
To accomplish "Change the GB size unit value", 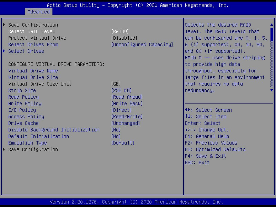I will click(116, 84).
